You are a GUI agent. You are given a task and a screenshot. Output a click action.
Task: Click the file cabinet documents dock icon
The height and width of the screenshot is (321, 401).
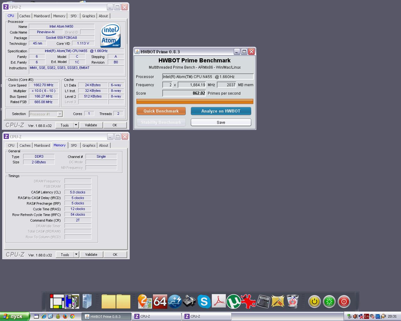[72, 302]
